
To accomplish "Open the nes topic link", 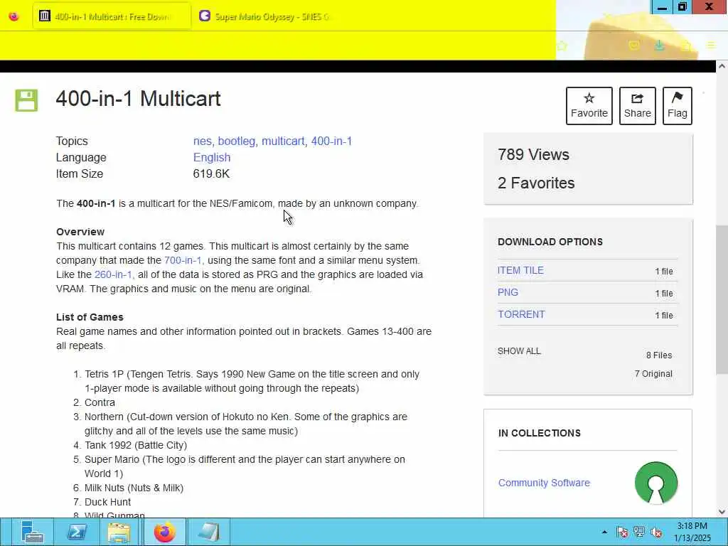I will click(202, 141).
